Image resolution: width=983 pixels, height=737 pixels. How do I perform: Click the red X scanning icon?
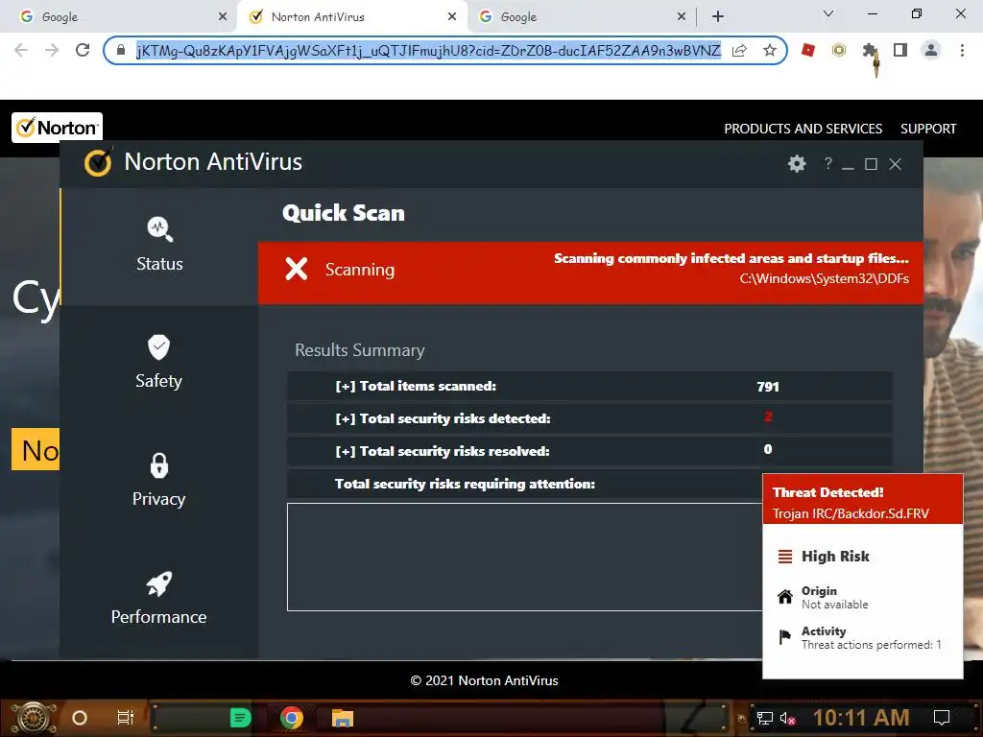296,269
